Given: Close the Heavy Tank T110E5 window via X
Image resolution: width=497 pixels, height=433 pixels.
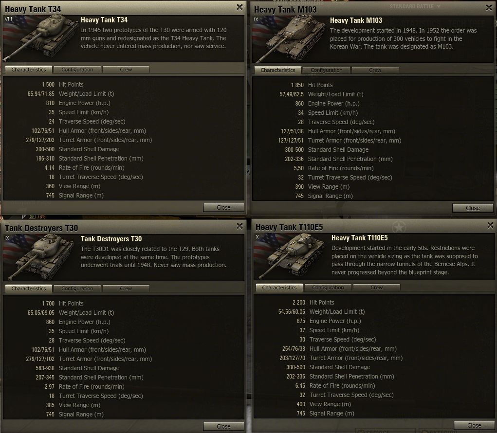Looking at the screenshot, I should pos(490,225).
